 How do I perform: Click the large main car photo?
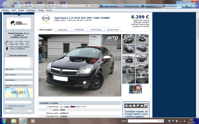tap(80, 65)
